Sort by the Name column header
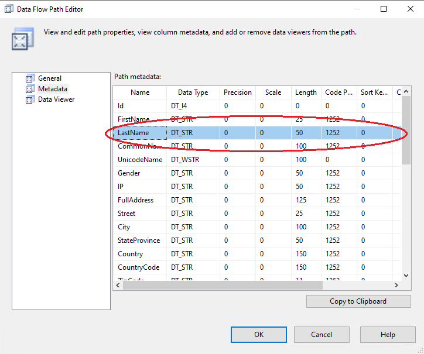This screenshot has width=424, height=354. [x=140, y=92]
